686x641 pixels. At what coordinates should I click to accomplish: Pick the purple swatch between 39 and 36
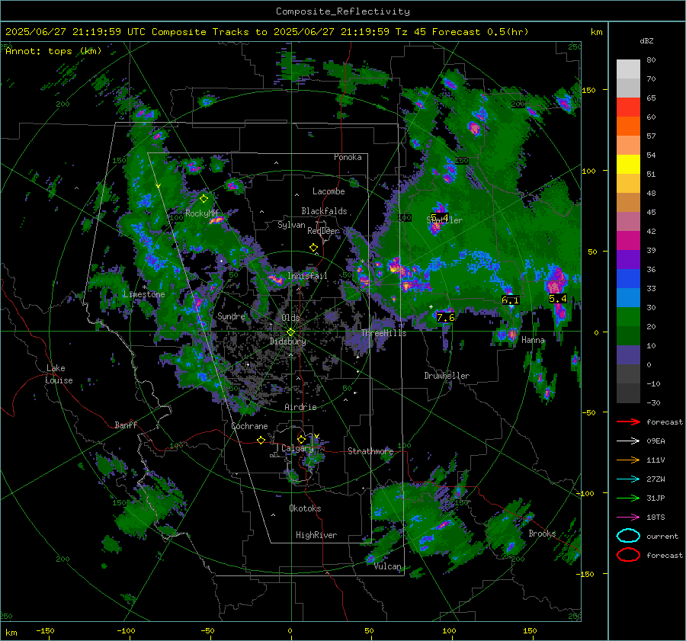point(628,260)
